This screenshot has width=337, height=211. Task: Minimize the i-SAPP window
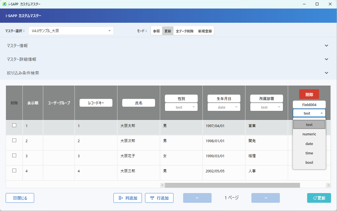pyautogui.click(x=304, y=4)
